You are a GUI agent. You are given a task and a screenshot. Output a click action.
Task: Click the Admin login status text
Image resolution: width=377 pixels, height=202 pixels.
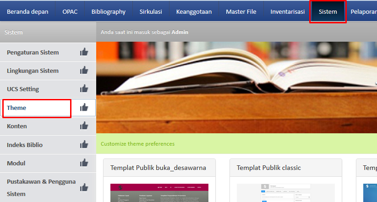coord(144,32)
